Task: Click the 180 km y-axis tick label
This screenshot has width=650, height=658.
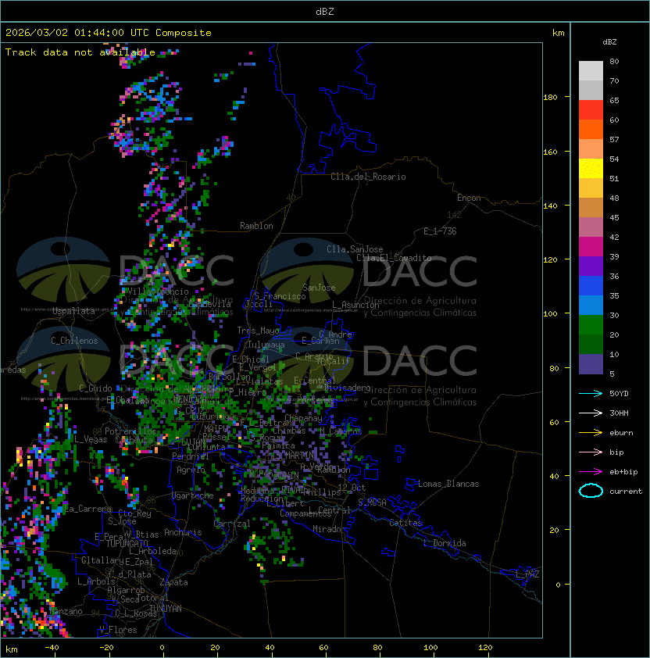Action: click(550, 97)
